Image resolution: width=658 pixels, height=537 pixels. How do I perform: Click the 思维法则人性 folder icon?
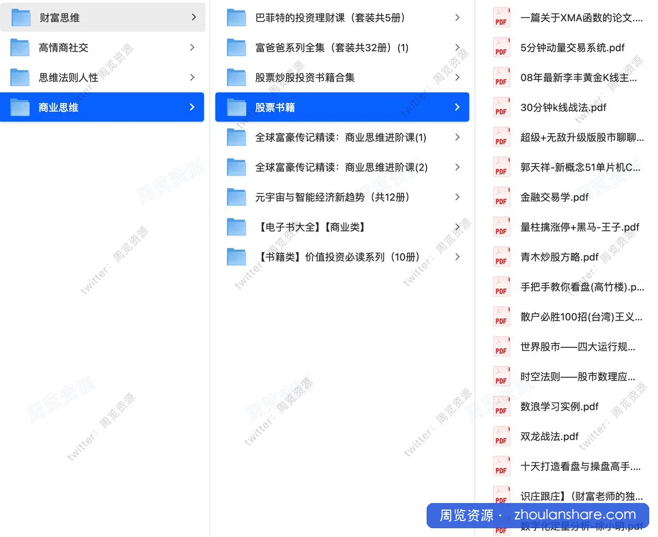click(20, 77)
